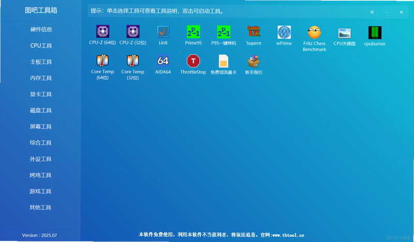Select the 外设工具 category
The image size is (414, 242).
pos(41,159)
